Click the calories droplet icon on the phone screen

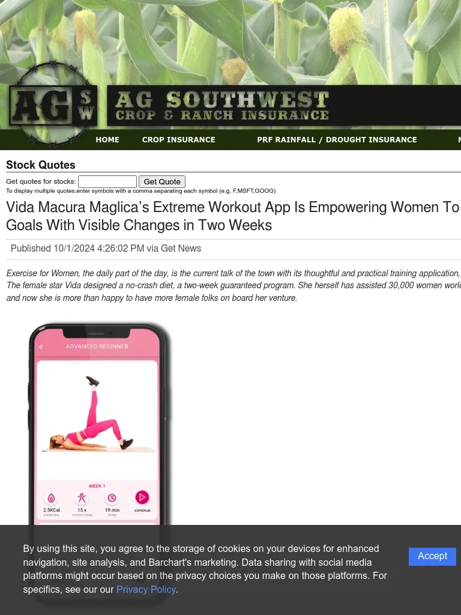pyautogui.click(x=52, y=498)
